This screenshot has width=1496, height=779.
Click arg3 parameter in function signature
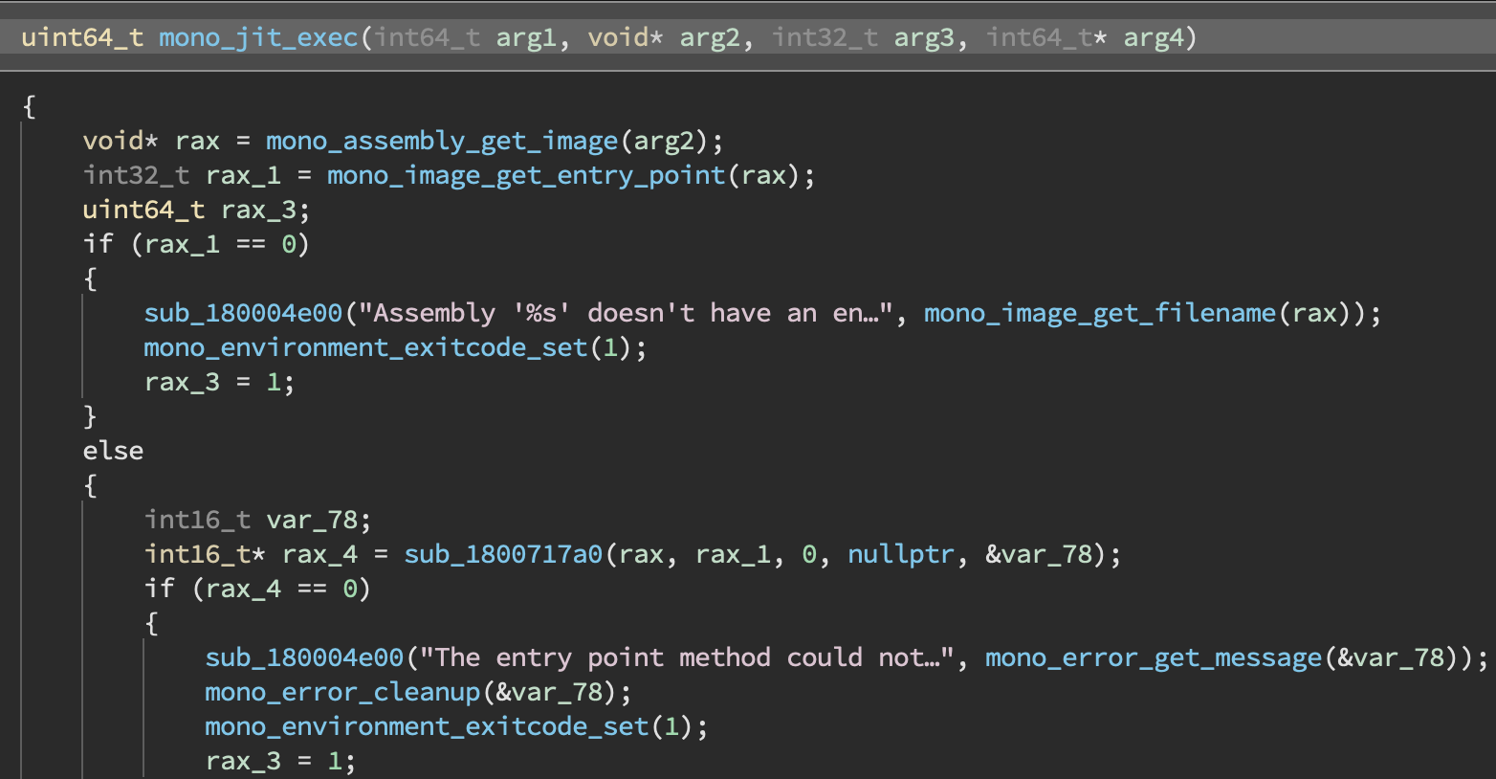(923, 37)
